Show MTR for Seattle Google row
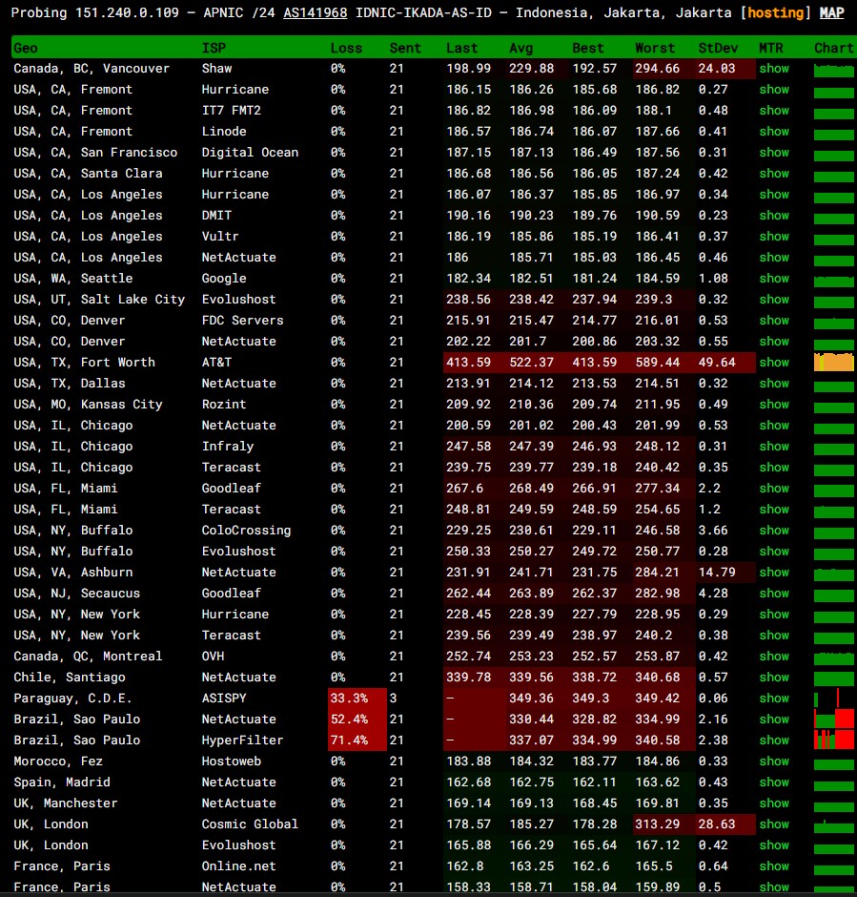Viewport: 857px width, 897px height. coord(773,278)
